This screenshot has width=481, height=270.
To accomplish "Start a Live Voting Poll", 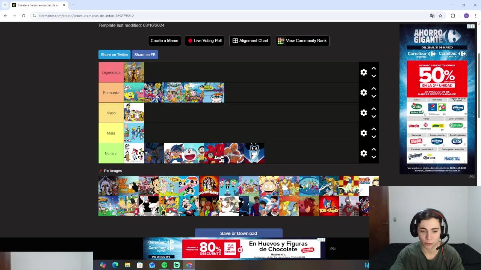I will tap(204, 40).
